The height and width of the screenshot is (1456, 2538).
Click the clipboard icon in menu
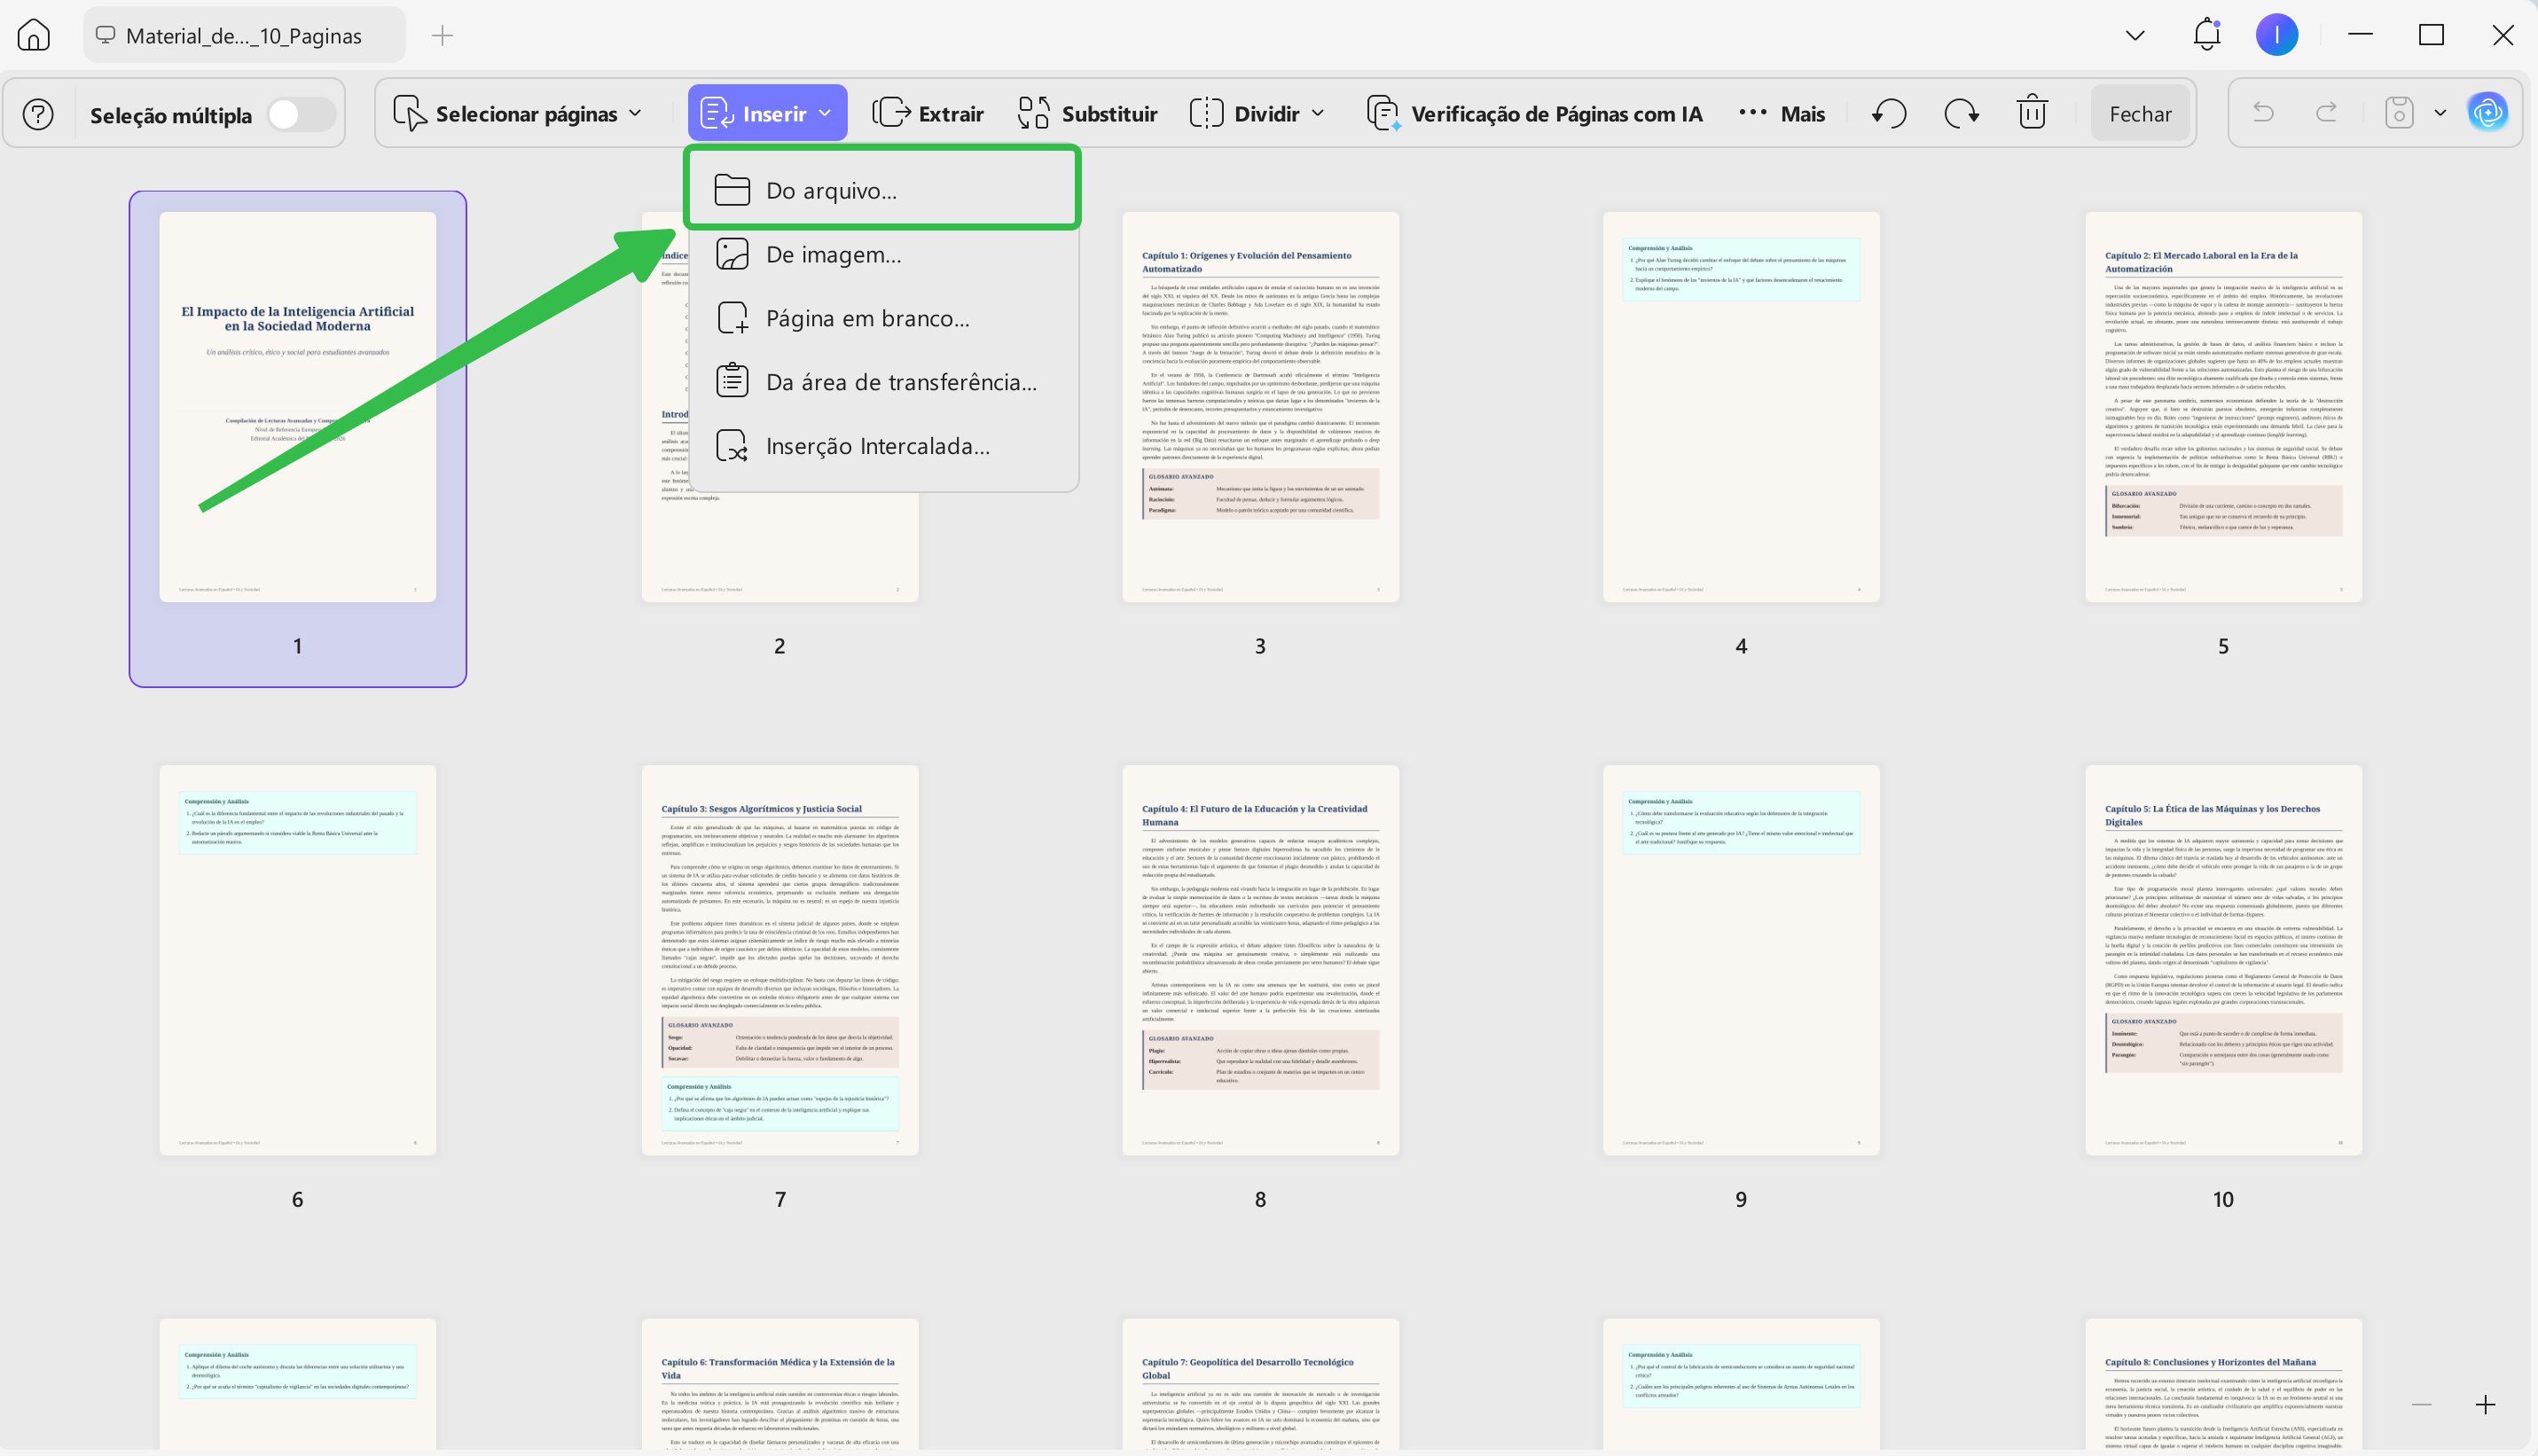pyautogui.click(x=732, y=381)
